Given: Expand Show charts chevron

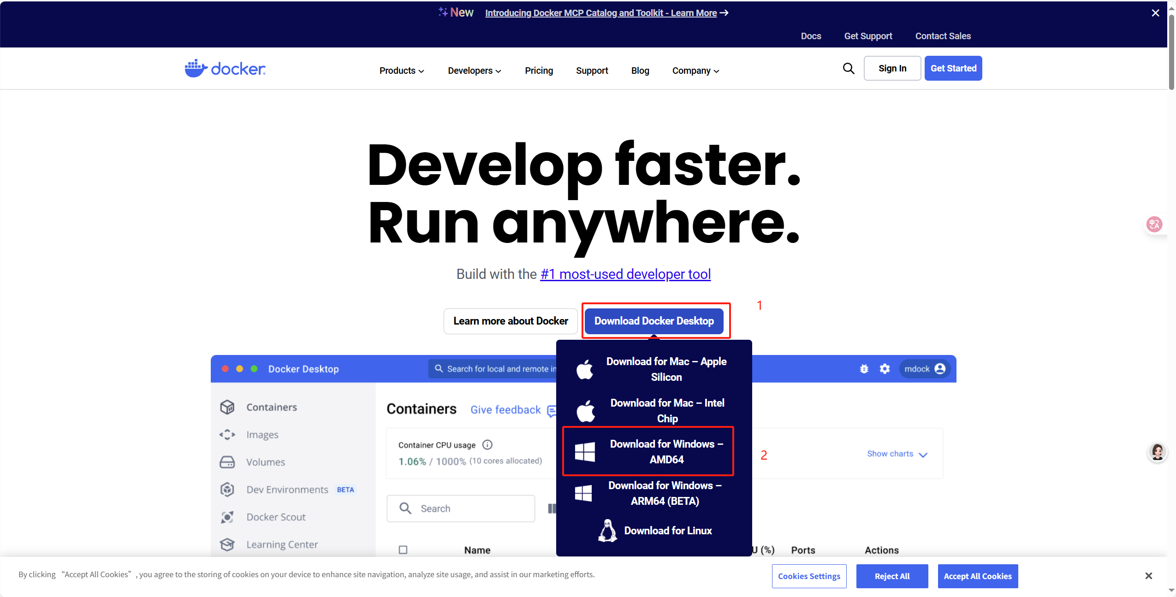Looking at the screenshot, I should pos(923,455).
